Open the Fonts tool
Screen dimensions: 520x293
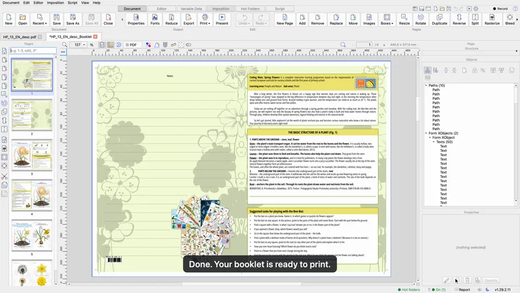coord(155,20)
